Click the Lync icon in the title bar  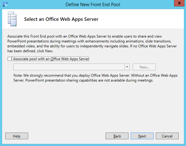(5, 4)
